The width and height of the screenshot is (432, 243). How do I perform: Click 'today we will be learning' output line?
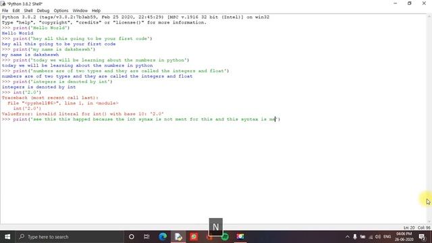[x=77, y=65]
